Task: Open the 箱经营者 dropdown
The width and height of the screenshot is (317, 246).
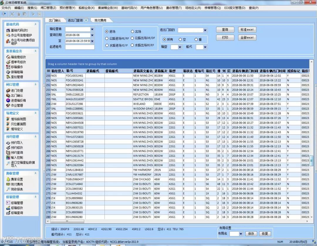Action: 92,29
